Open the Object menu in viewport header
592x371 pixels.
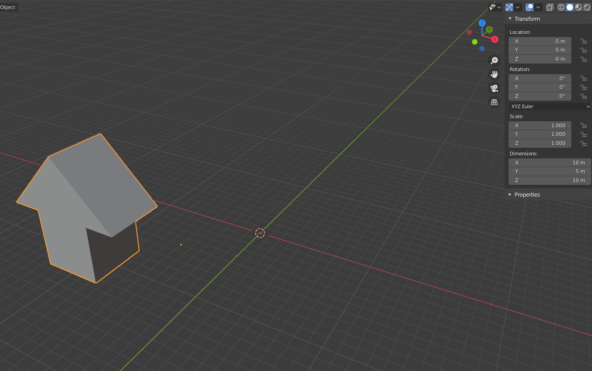(x=8, y=7)
